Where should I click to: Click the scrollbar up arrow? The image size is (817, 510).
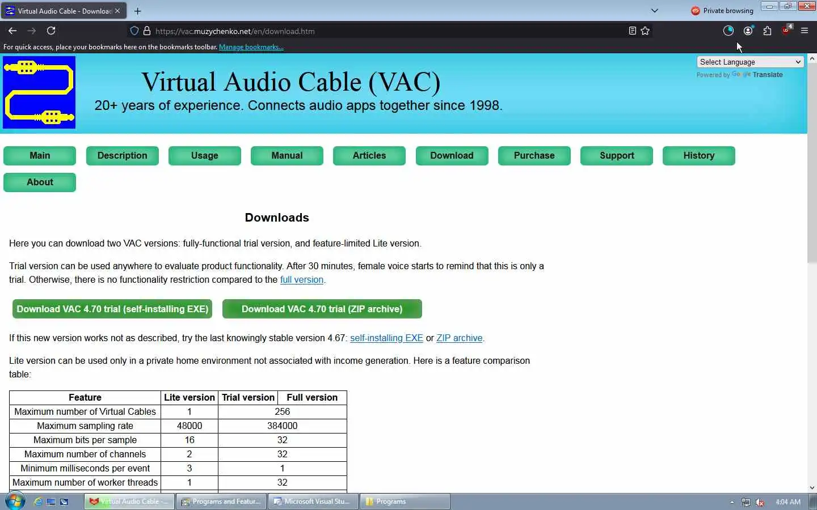click(x=812, y=58)
